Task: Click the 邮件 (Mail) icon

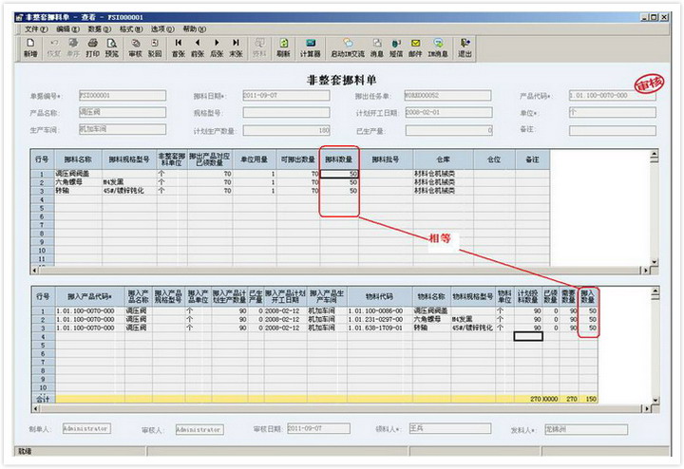Action: 415,48
